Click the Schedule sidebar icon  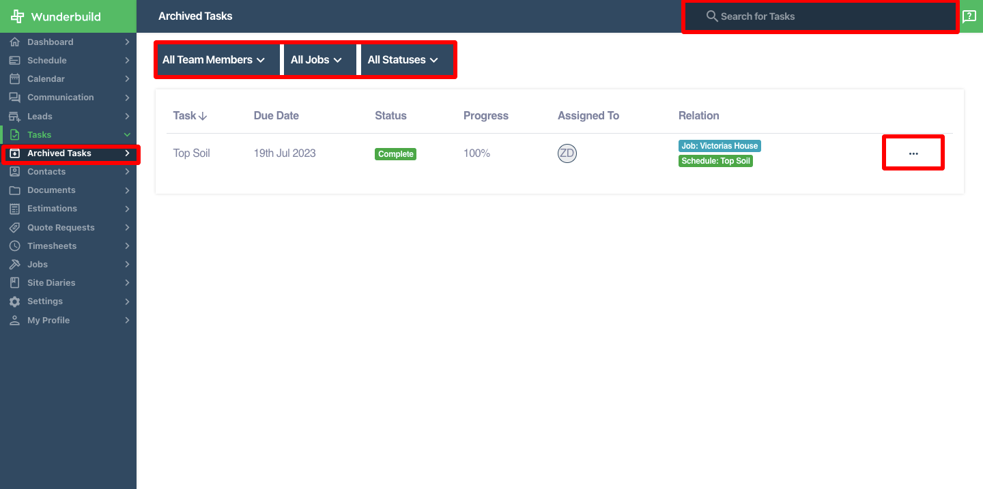14,61
